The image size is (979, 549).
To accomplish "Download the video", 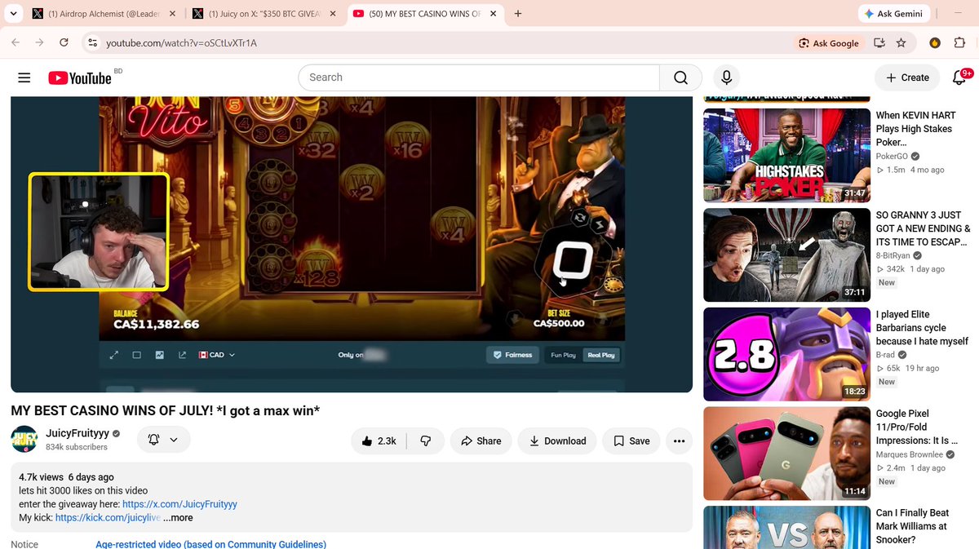I will coord(557,441).
